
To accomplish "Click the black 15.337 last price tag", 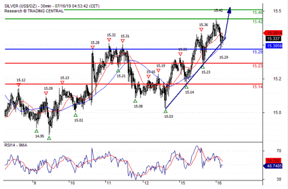I will [x=273, y=38].
